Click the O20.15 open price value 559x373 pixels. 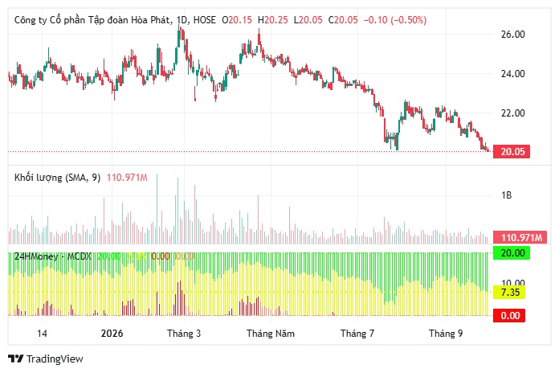click(237, 20)
